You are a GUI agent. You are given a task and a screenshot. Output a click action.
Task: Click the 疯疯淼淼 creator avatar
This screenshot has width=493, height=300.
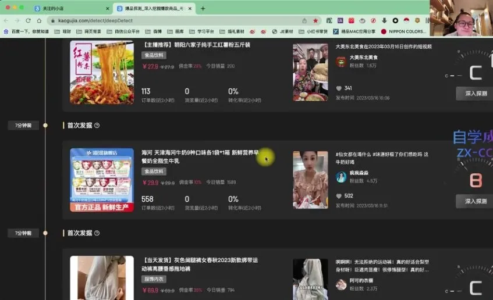pos(341,177)
